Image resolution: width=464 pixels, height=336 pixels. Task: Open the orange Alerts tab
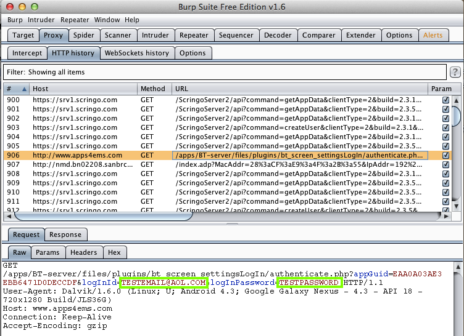433,35
